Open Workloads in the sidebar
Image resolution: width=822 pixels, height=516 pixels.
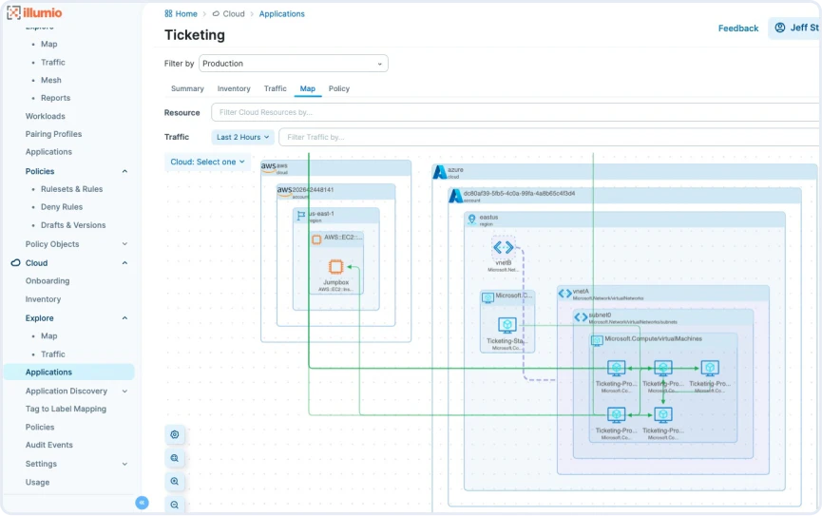45,117
